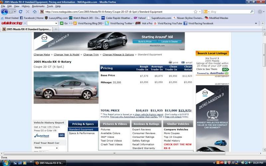Open Facebook | Home bookmark

(32, 18)
